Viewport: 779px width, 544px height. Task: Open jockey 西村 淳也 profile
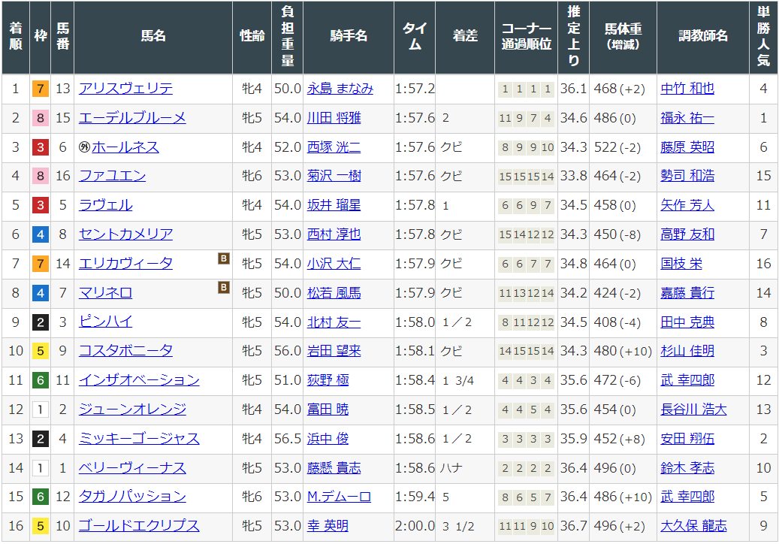pyautogui.click(x=334, y=234)
